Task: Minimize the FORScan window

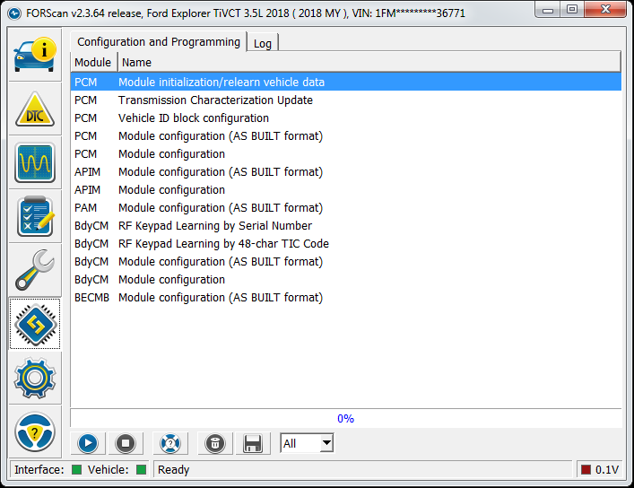Action: [548, 10]
